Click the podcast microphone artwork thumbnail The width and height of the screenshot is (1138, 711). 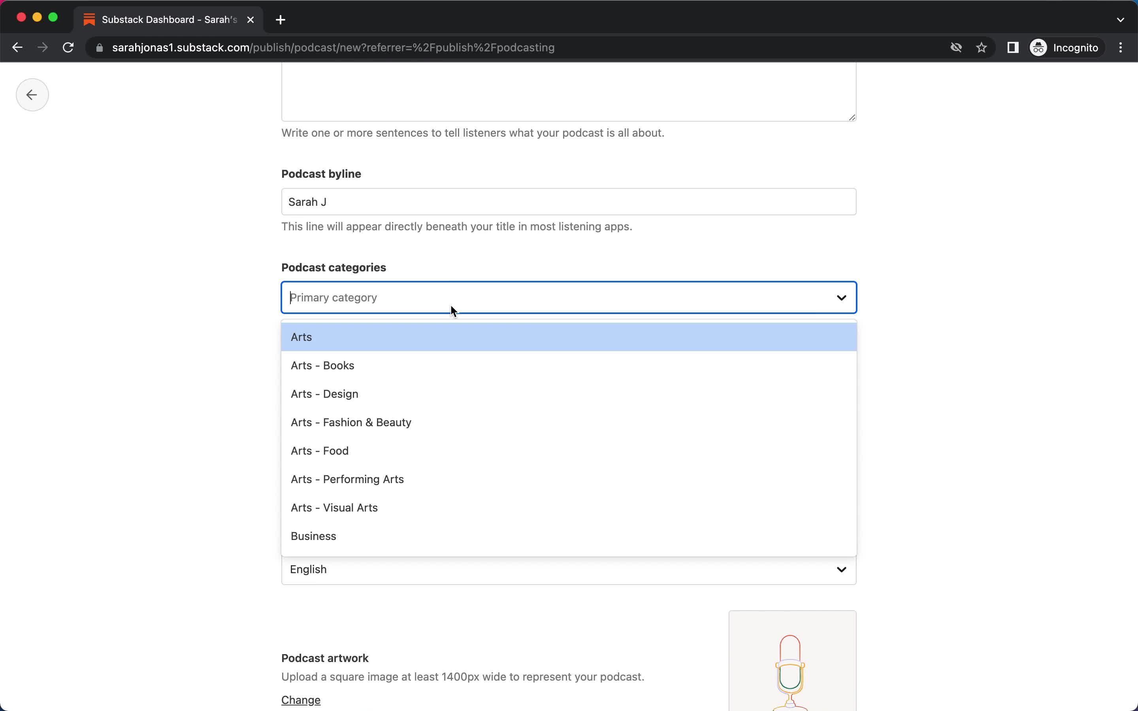(x=792, y=661)
